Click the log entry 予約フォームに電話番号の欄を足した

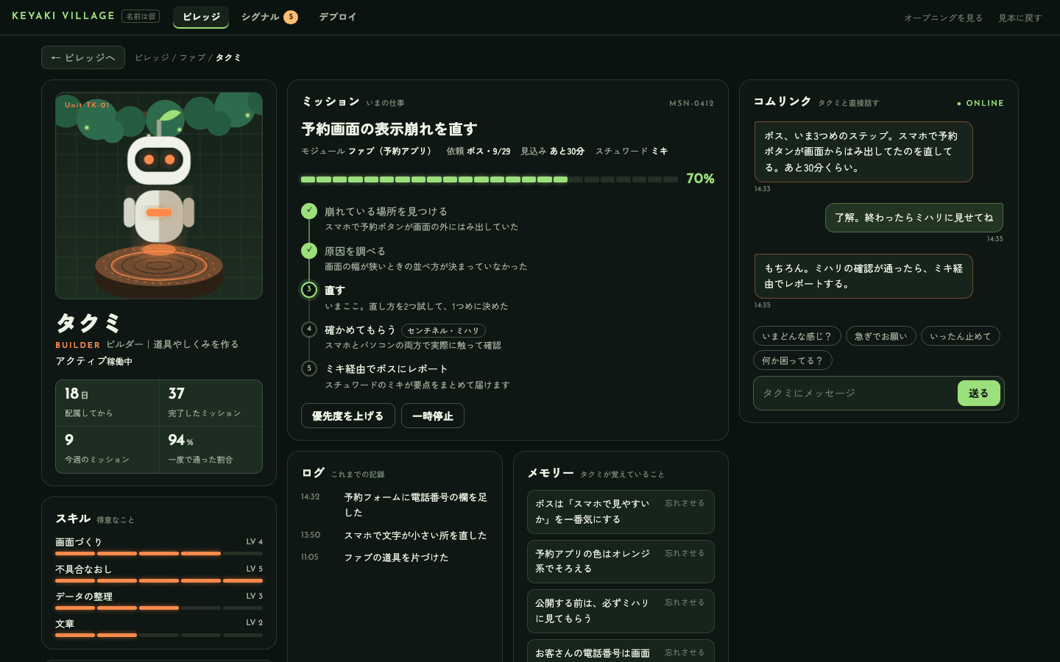pyautogui.click(x=395, y=505)
